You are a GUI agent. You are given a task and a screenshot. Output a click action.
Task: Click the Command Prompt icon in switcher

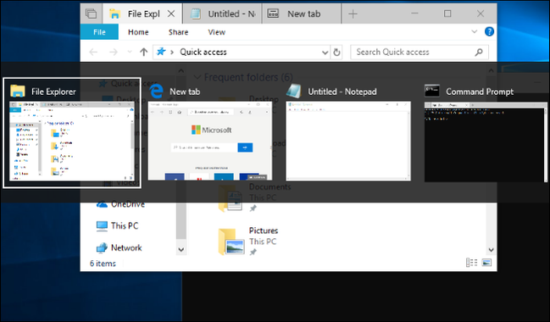click(x=432, y=91)
